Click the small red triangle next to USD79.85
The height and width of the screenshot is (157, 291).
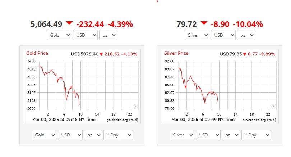tap(245, 54)
